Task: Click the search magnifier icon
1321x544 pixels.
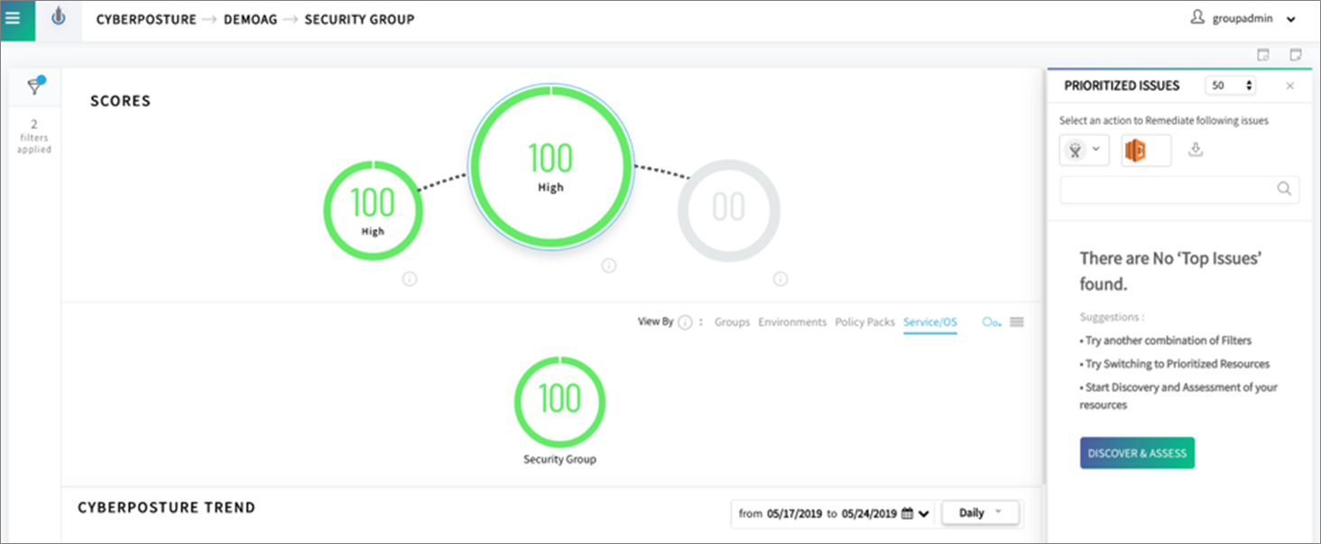Action: 1284,189
